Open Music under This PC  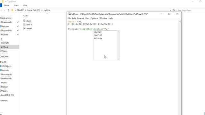[x=4, y=83]
